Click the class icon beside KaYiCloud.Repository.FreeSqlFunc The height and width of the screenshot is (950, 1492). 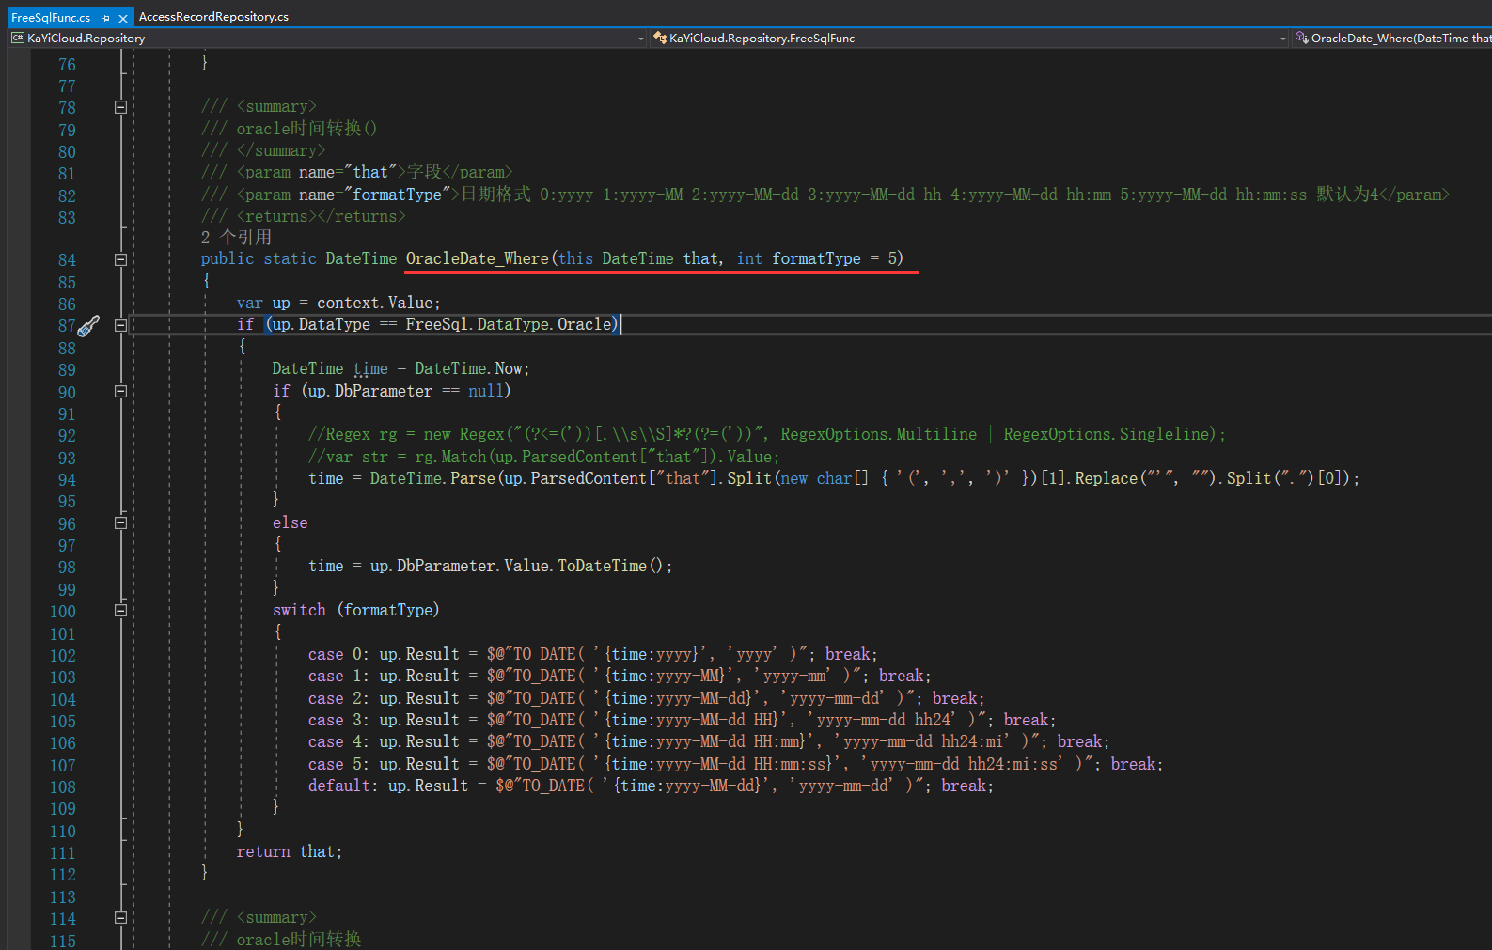[x=660, y=38]
